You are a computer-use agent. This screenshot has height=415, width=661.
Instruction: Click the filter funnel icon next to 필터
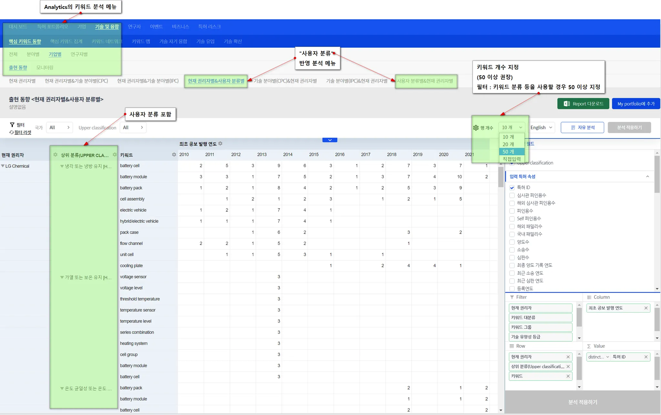coord(12,125)
